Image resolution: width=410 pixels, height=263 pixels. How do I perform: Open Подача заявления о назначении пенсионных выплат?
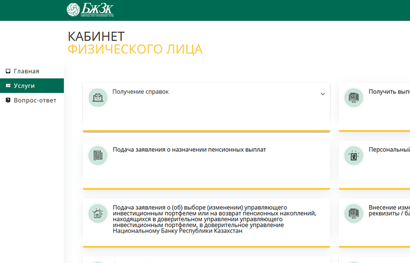coord(189,150)
